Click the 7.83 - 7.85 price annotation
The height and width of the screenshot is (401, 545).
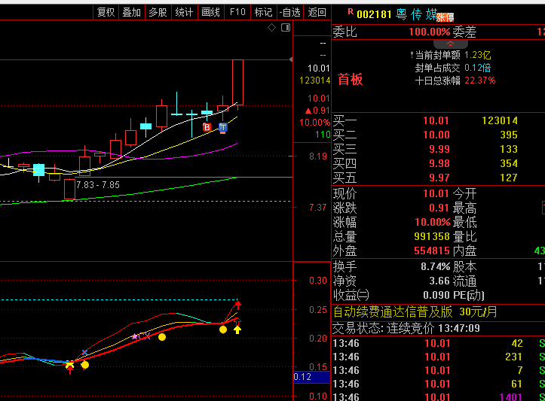(98, 185)
